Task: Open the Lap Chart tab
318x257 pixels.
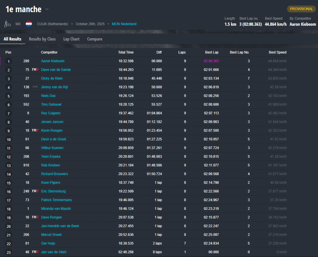Action: [x=71, y=39]
